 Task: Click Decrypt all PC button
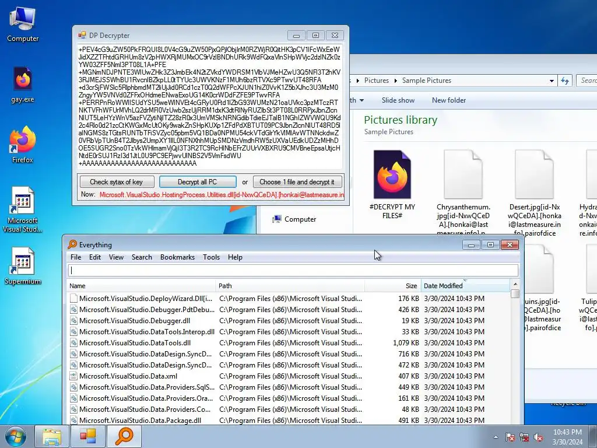(198, 182)
